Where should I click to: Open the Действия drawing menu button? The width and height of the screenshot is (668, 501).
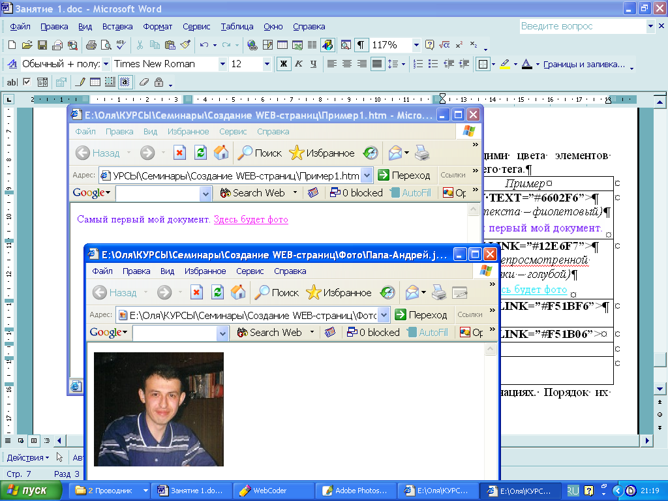27,457
